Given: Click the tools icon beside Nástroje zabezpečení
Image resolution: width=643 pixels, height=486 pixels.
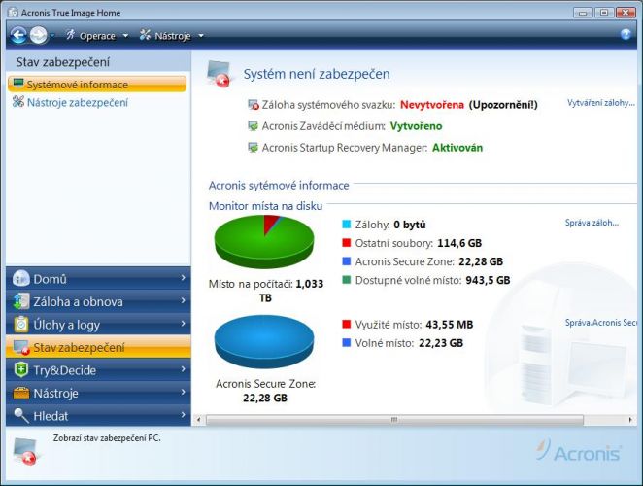Looking at the screenshot, I should coord(18,101).
